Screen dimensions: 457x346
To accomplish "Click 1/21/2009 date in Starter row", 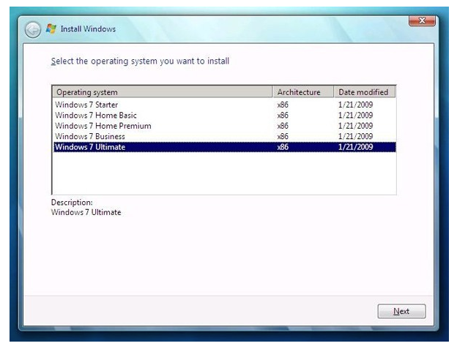I will 355,105.
